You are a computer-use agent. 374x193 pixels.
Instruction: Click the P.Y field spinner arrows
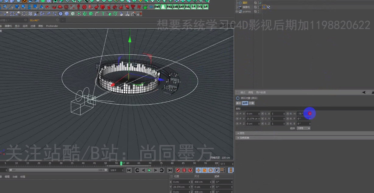point(259,119)
